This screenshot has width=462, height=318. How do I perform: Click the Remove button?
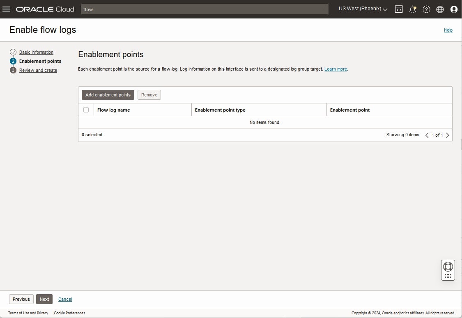click(x=149, y=95)
